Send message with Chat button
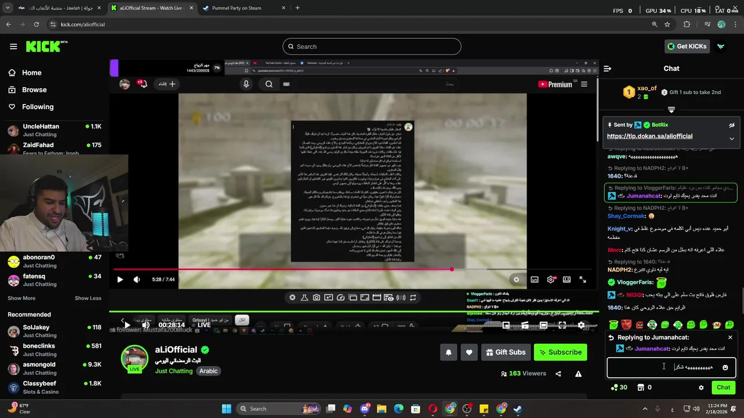This screenshot has width=744, height=418. pyautogui.click(x=723, y=387)
